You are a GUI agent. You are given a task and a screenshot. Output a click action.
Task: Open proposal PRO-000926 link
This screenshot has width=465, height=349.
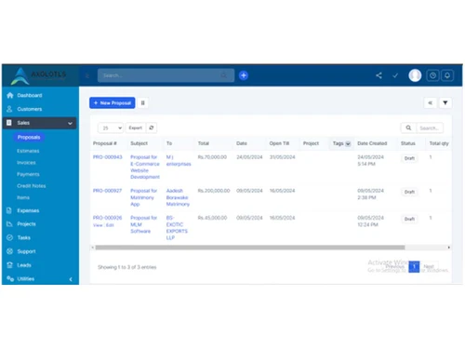(107, 218)
